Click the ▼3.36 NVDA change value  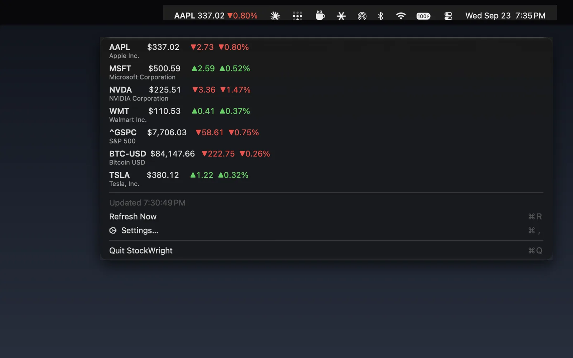tap(204, 90)
